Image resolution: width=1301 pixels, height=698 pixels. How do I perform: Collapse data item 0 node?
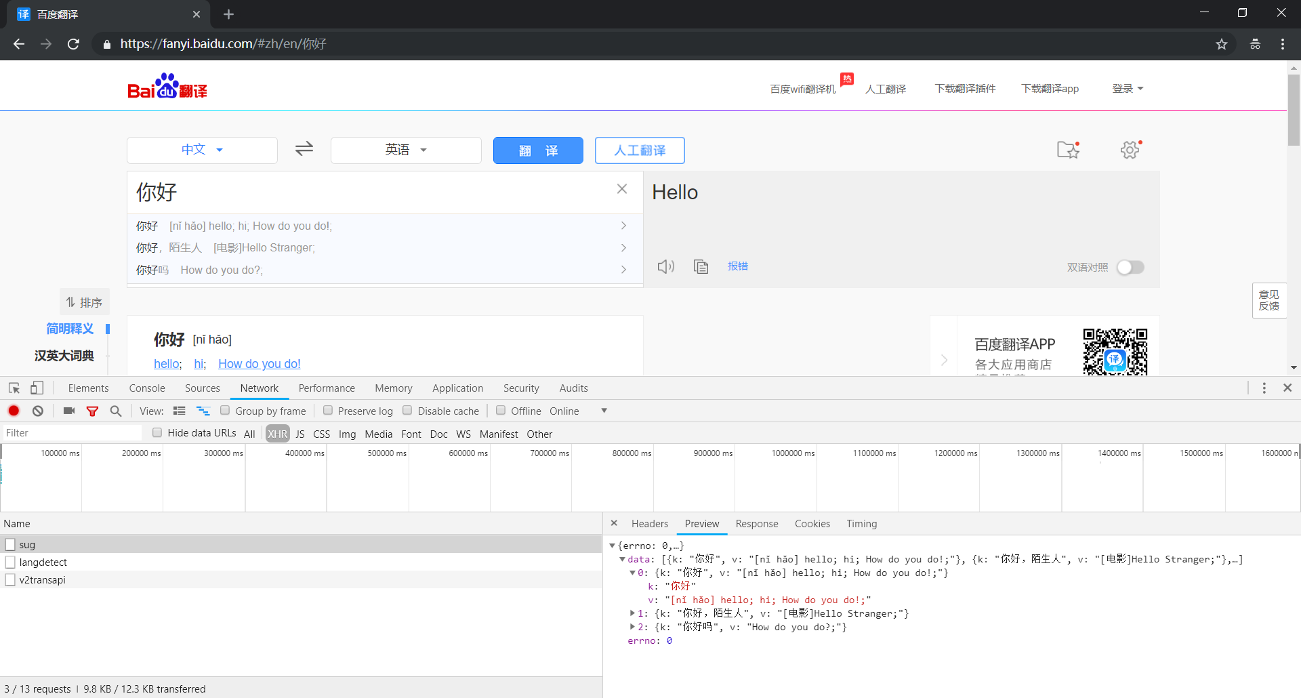point(632,573)
